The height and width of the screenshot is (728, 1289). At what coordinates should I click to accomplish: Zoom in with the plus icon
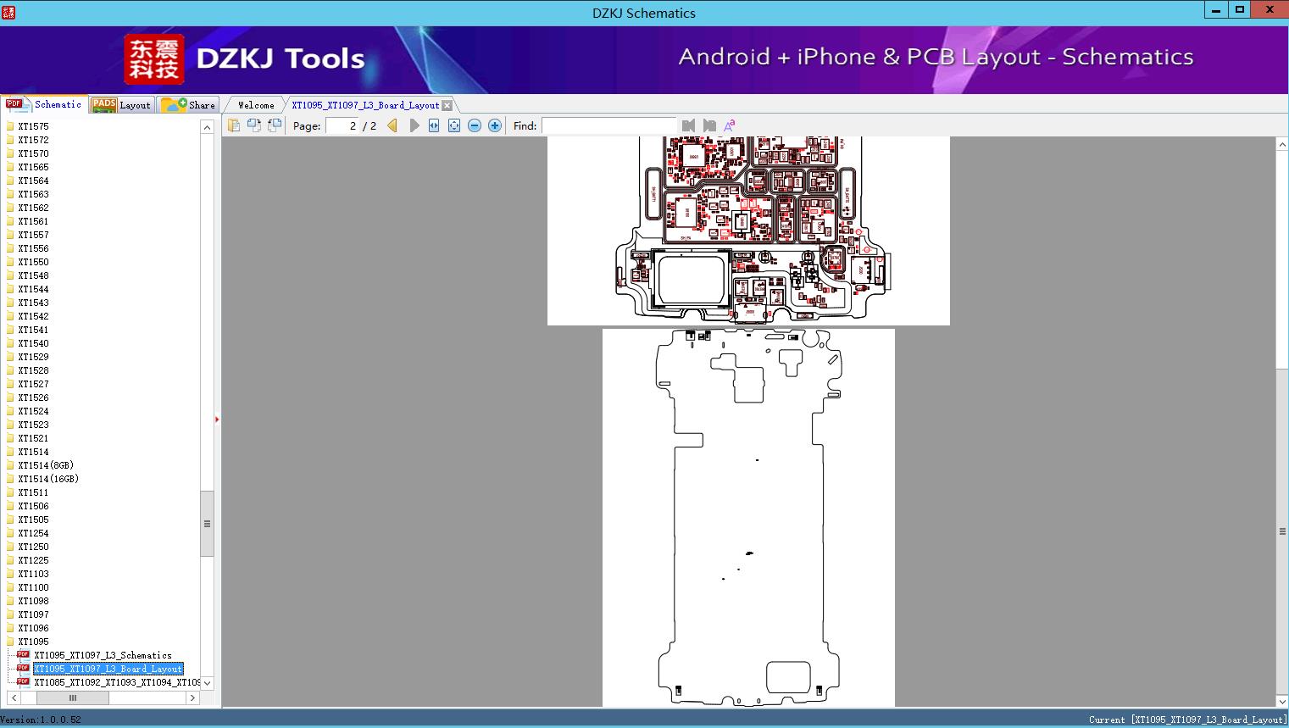[495, 125]
